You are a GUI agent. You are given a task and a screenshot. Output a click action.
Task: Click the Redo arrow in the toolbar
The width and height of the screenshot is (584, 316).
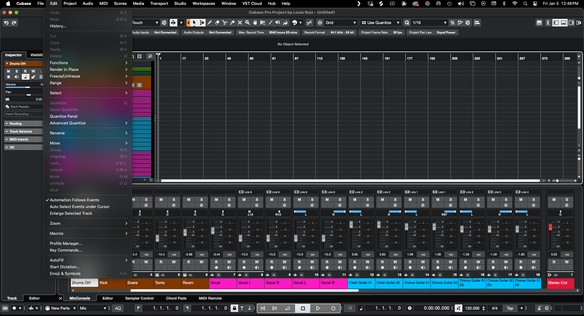(x=14, y=23)
